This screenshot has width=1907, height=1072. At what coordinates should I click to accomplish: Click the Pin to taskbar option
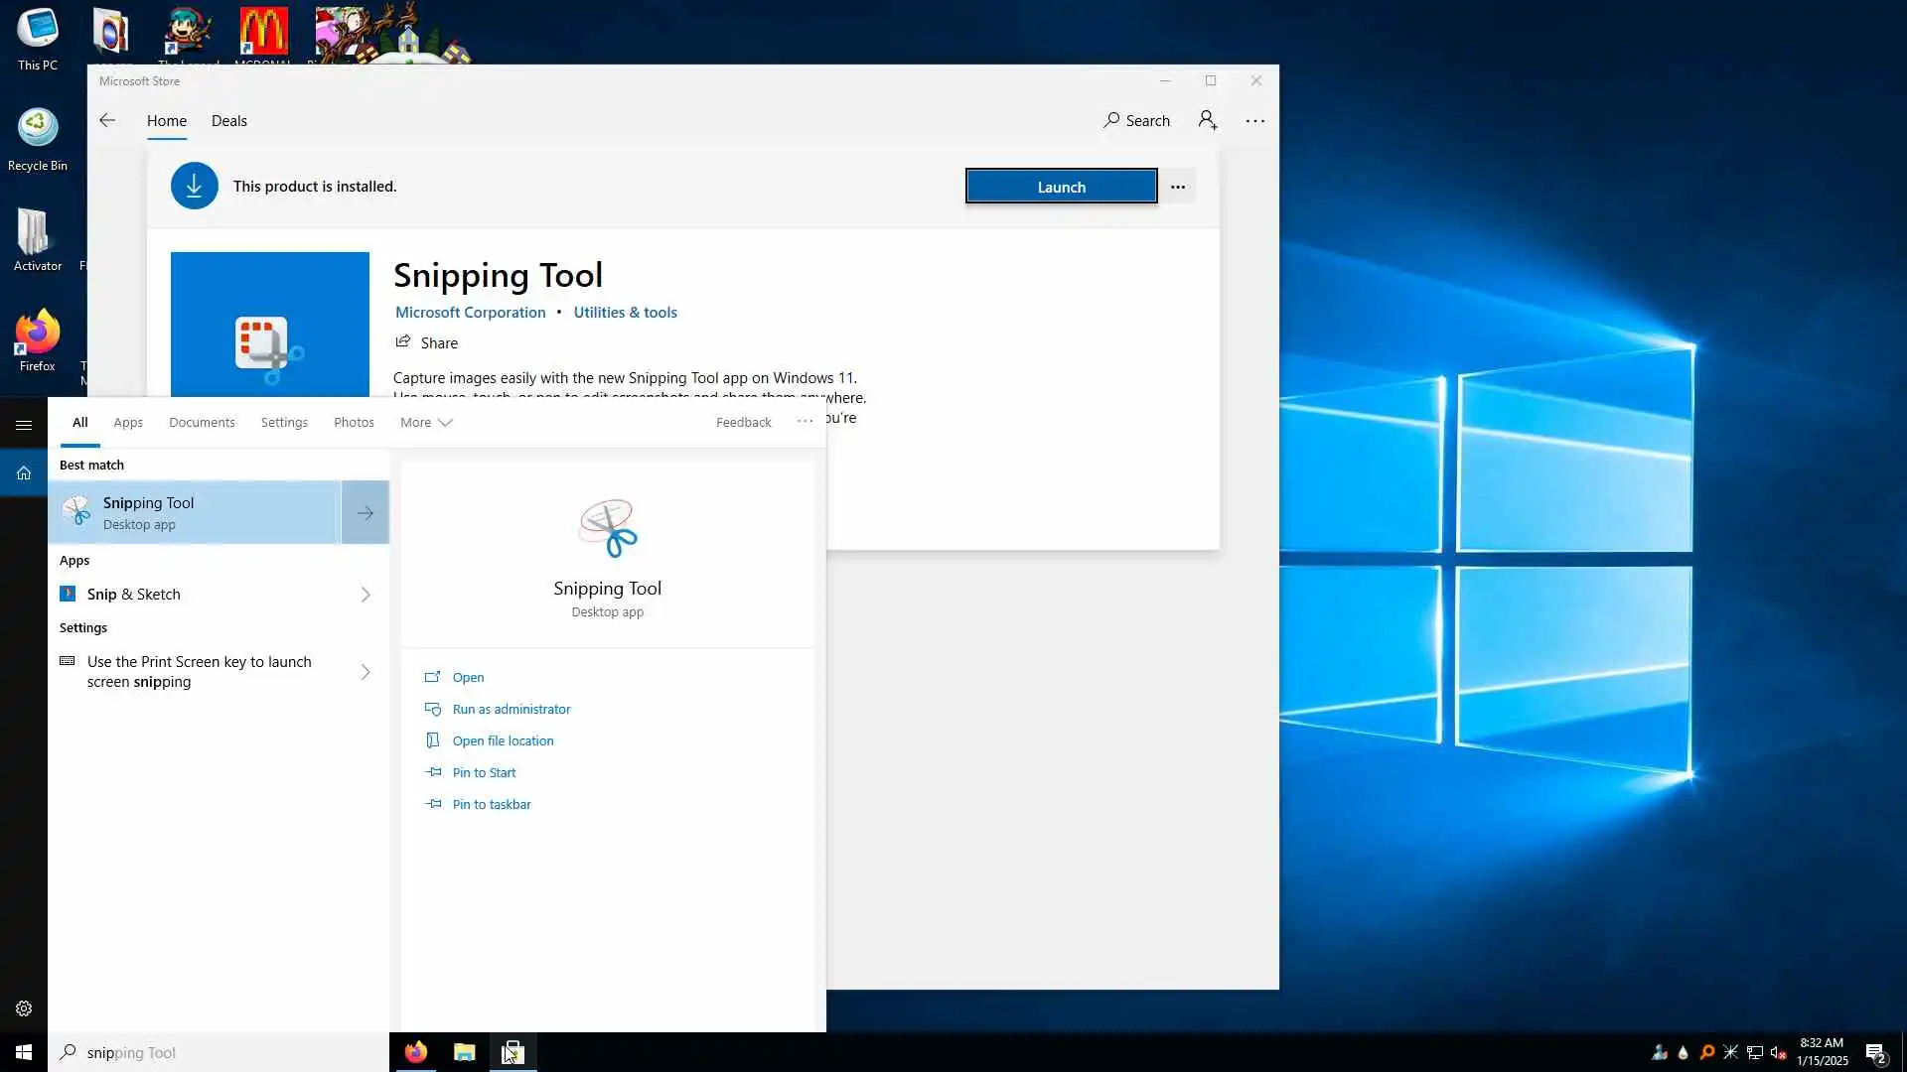(x=491, y=804)
